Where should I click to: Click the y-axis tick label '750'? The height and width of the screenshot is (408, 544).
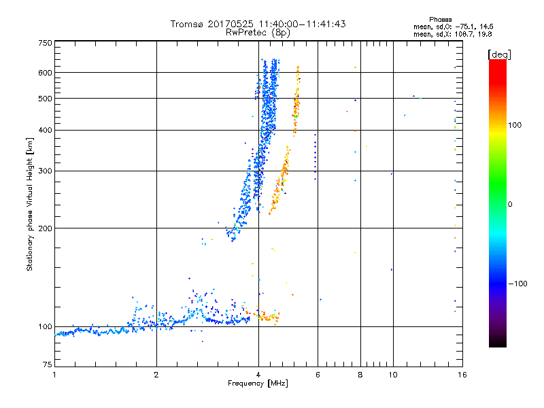click(46, 43)
